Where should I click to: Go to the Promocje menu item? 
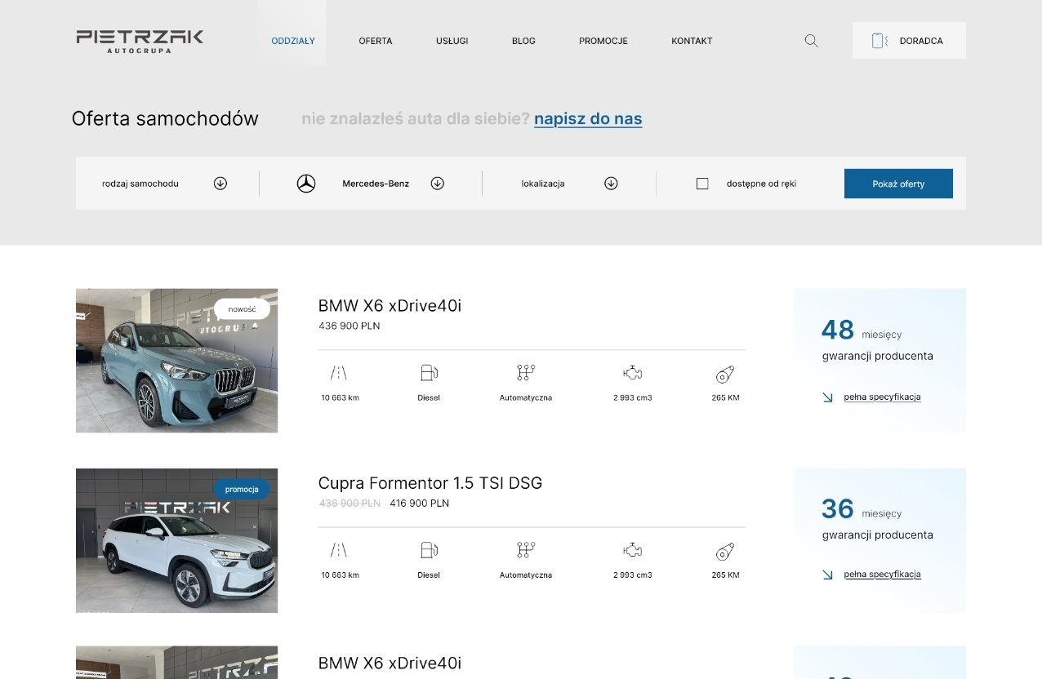click(x=603, y=41)
